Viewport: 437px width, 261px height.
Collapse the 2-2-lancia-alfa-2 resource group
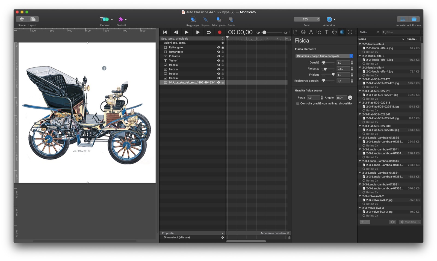pyautogui.click(x=360, y=44)
